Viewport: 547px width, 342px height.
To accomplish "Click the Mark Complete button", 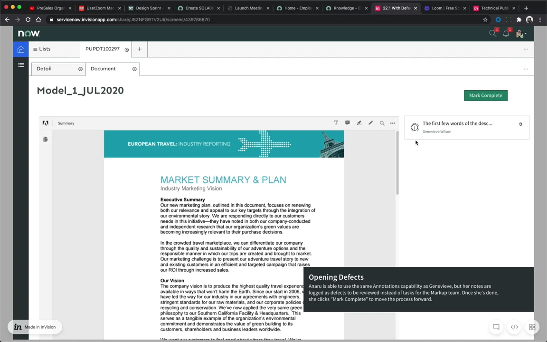I will click(486, 95).
